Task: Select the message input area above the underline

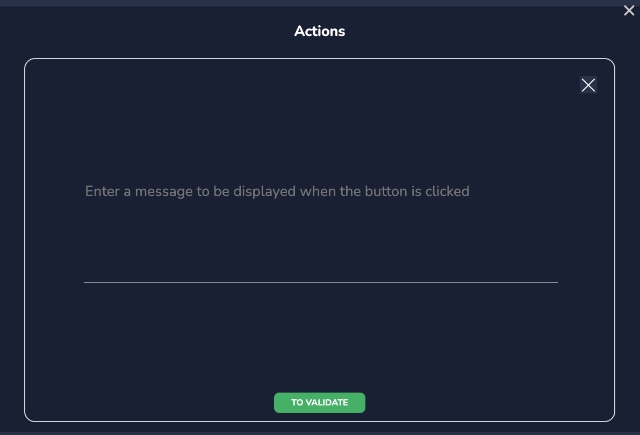Action: pos(320,236)
